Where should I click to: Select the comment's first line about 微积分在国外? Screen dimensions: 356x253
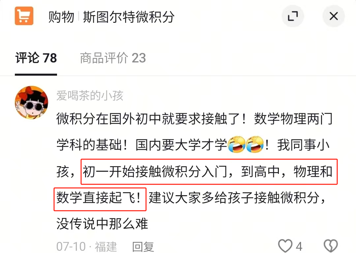click(194, 119)
